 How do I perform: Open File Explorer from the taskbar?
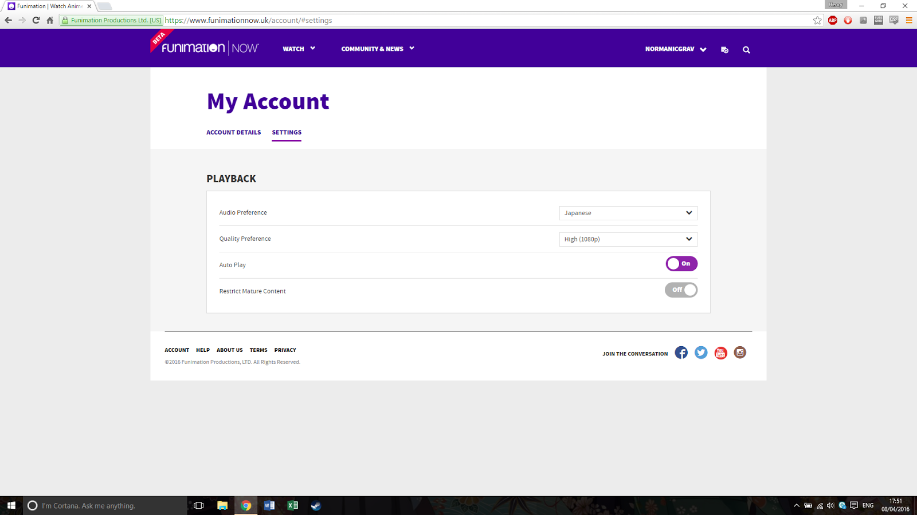222,505
